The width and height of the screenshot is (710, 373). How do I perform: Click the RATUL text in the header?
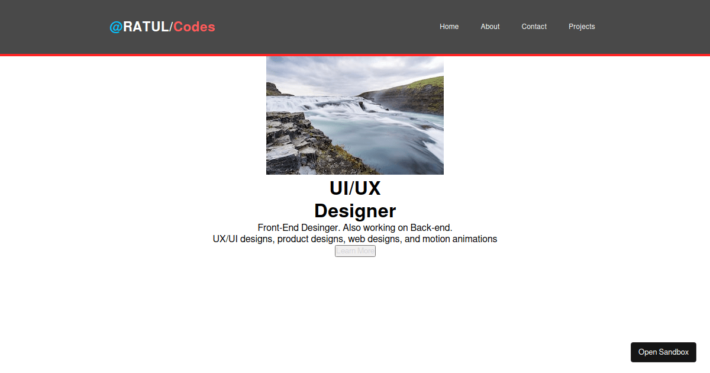click(x=145, y=27)
